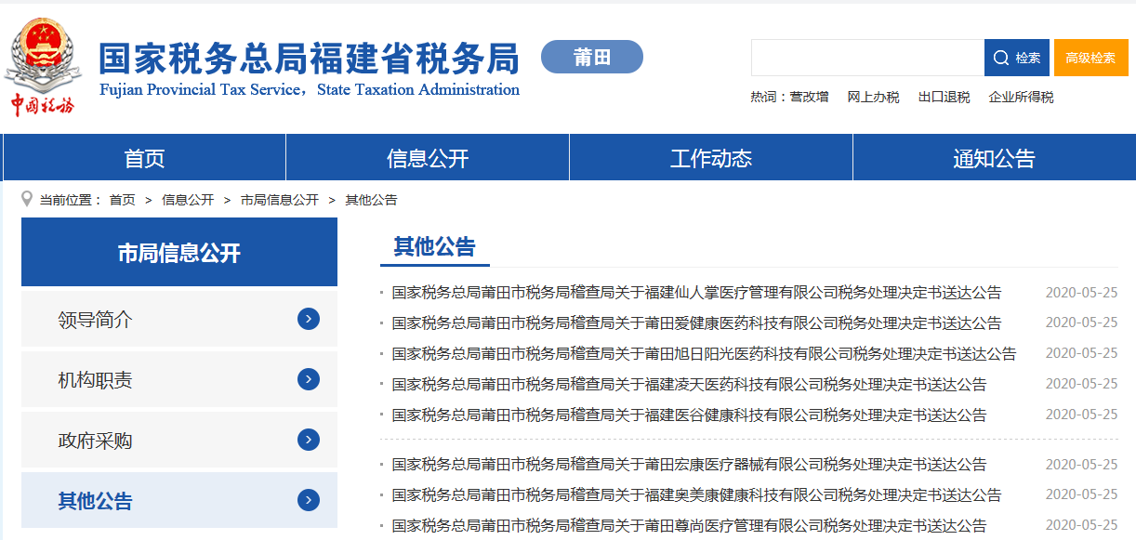The image size is (1136, 540).
Task: Click the arrow icon beside 机构职责
Action: [309, 379]
